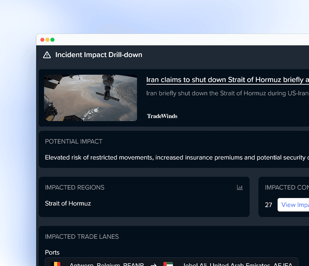Select the Ports tab under Impacted Trade Lanes
This screenshot has width=309, height=266.
tap(52, 252)
